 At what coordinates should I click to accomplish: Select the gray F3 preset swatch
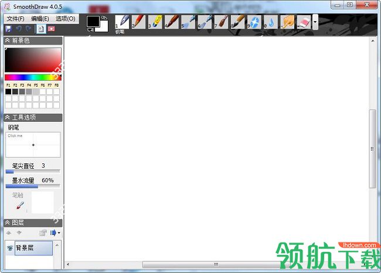22,91
